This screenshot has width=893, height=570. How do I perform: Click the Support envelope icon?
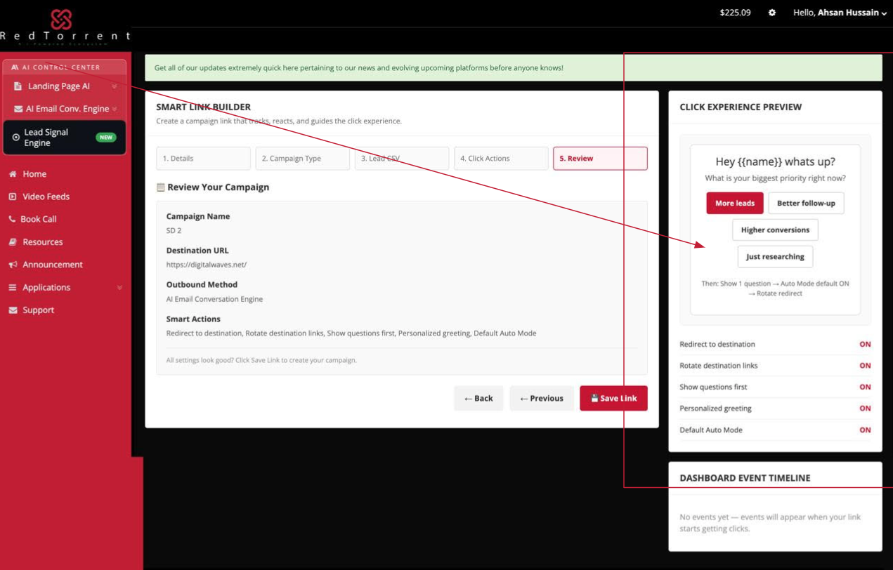click(x=13, y=310)
